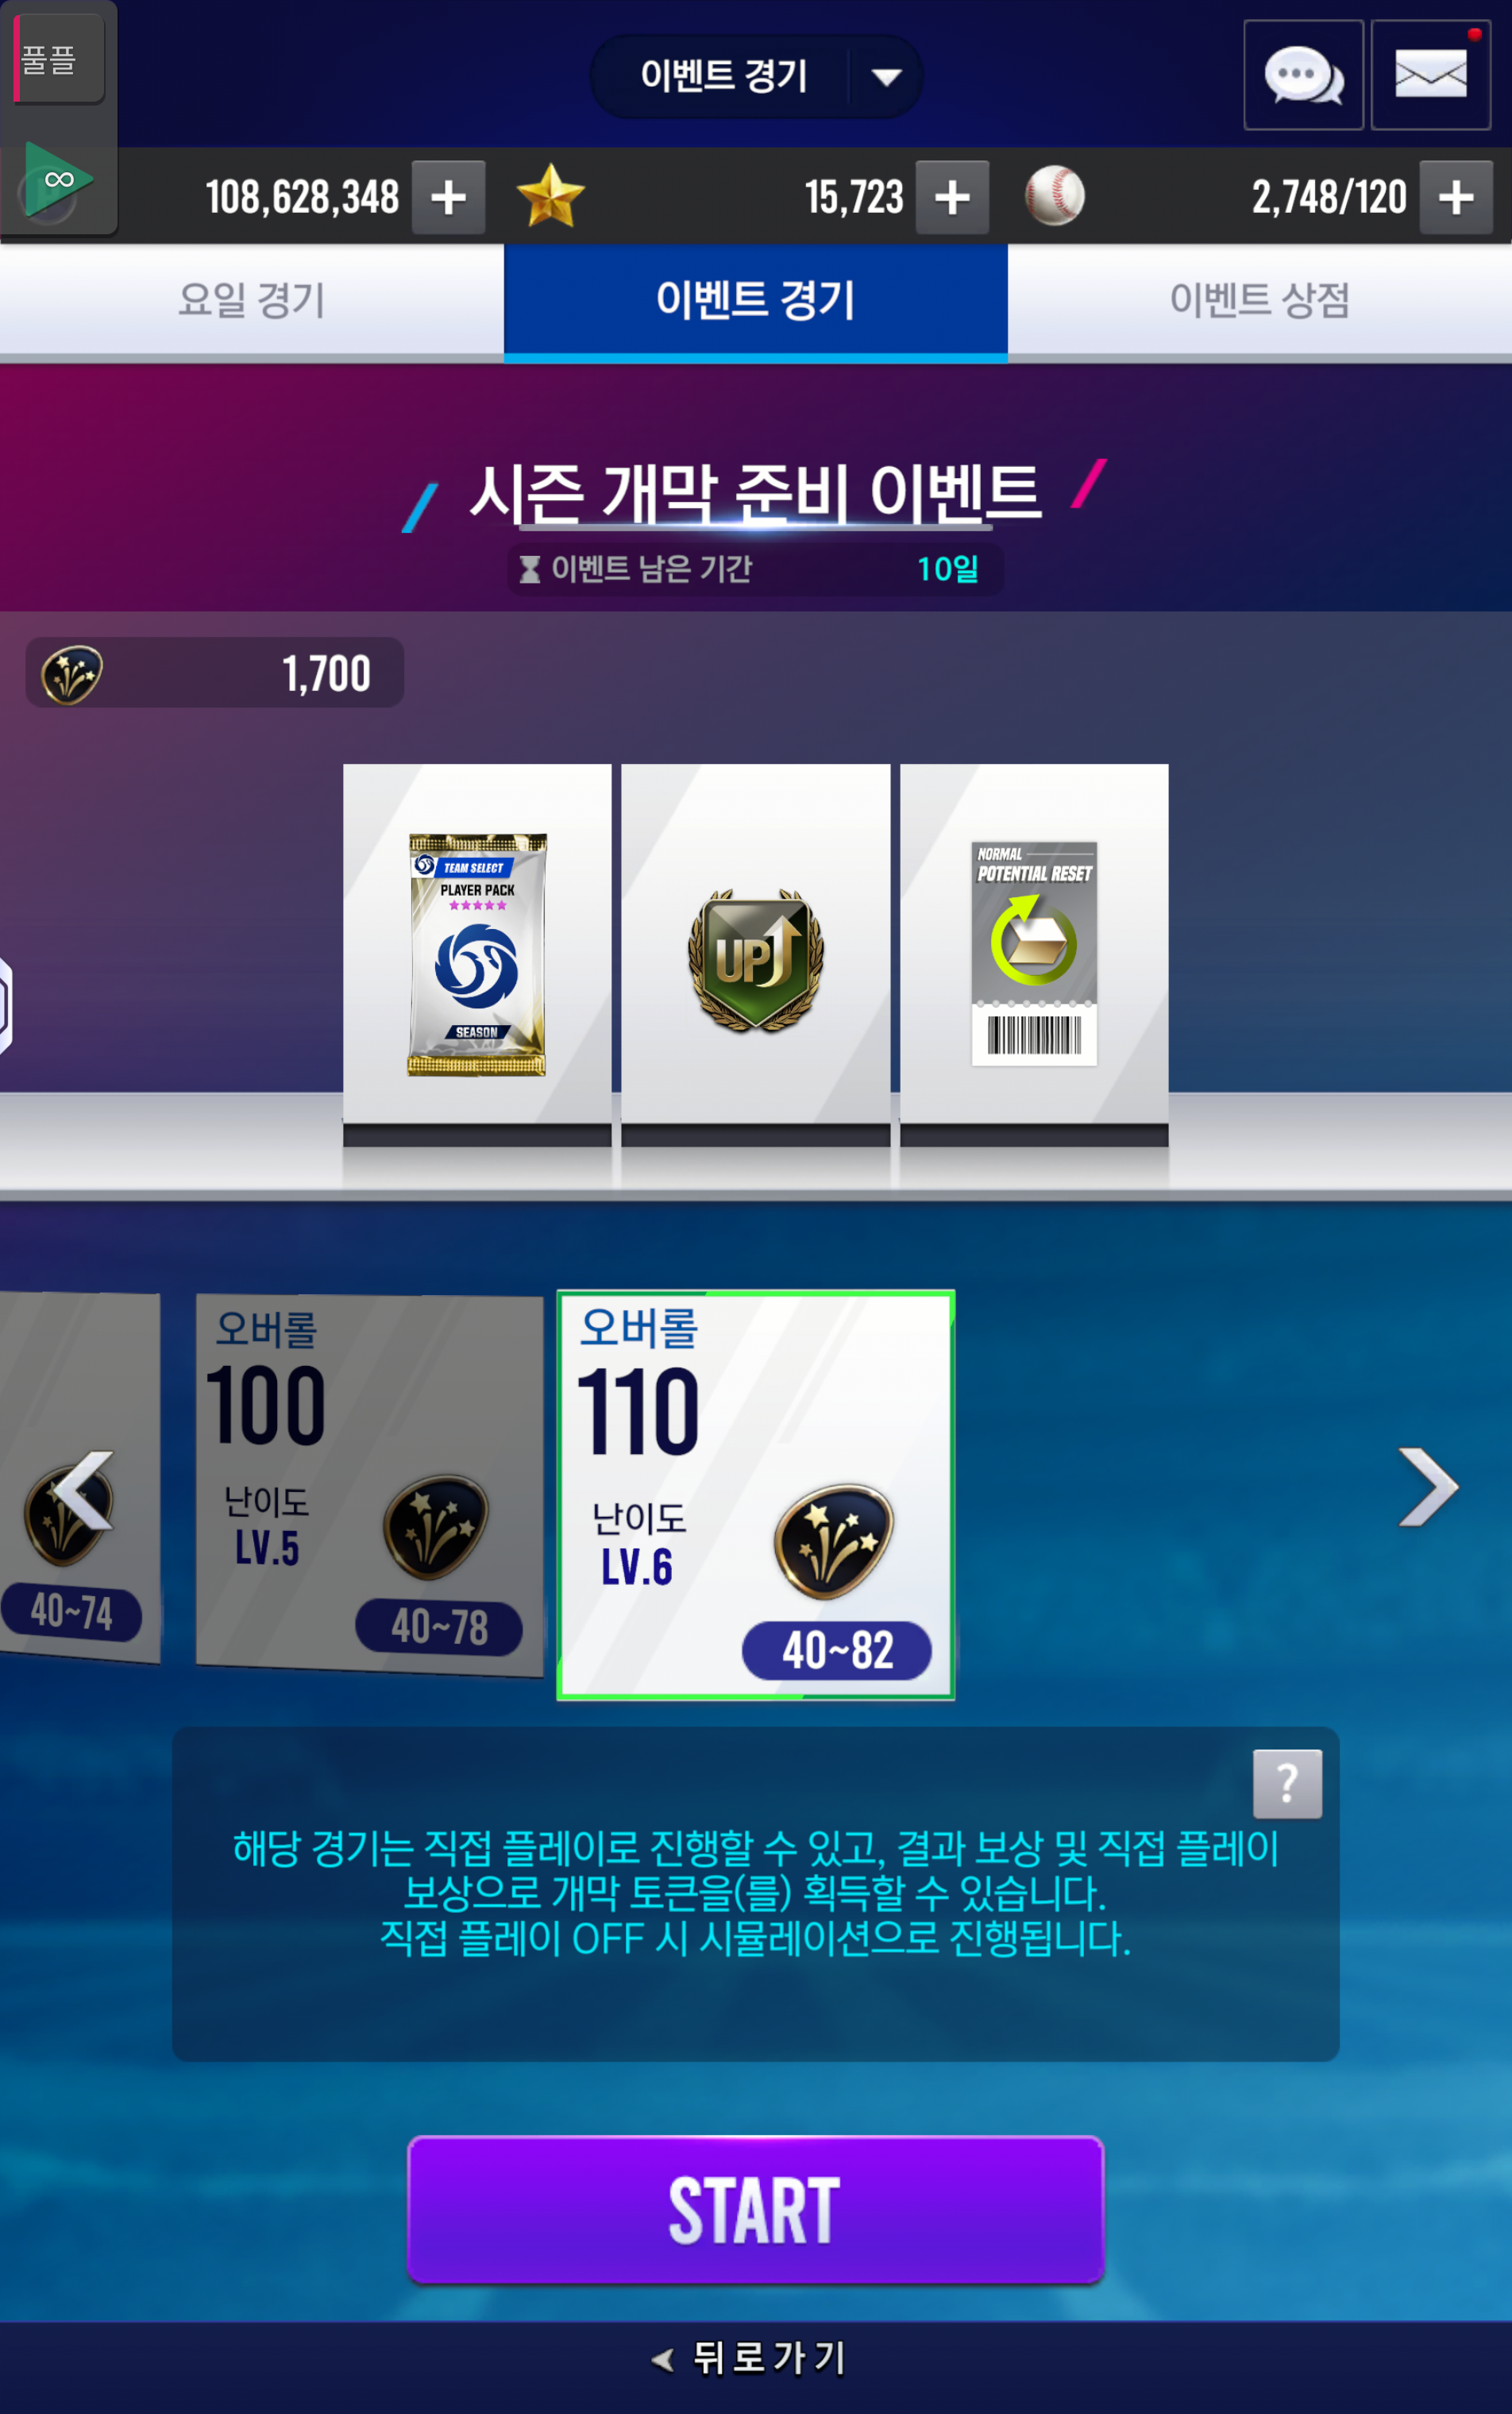Add stamina with the plus next to 2,748/120
Viewport: 1512px width, 2414px height.
pyautogui.click(x=1457, y=197)
